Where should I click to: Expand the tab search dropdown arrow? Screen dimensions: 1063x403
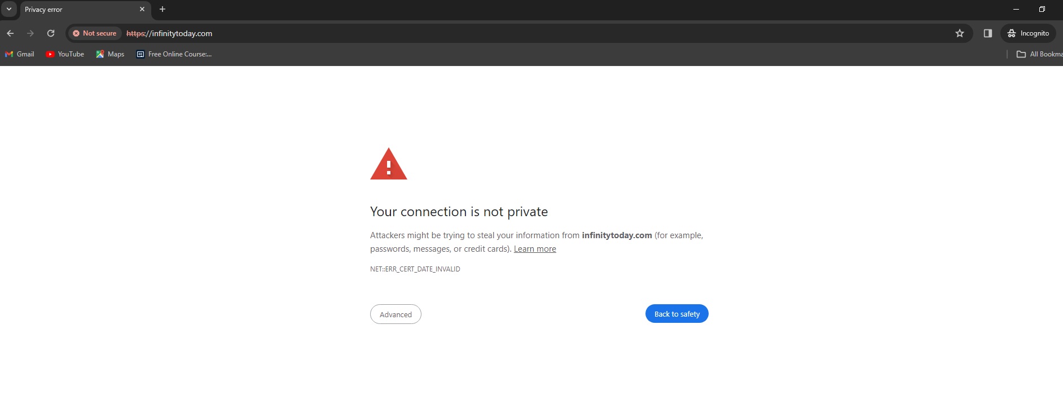9,9
